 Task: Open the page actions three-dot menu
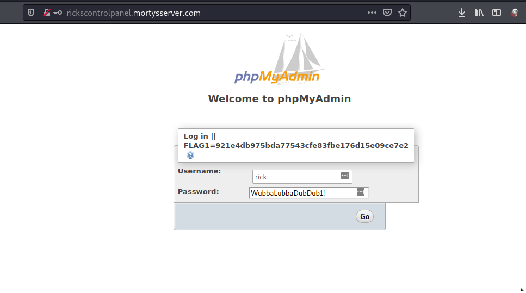(372, 13)
